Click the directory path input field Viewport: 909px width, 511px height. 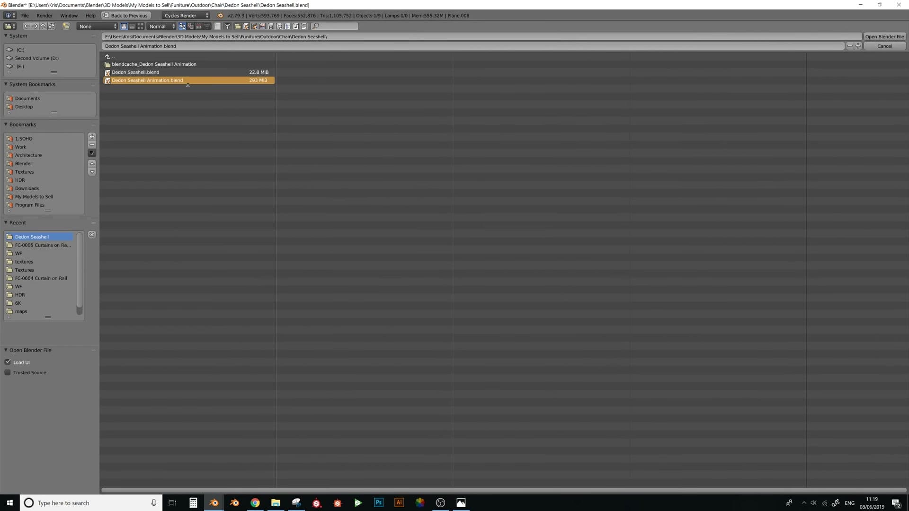[x=481, y=36]
